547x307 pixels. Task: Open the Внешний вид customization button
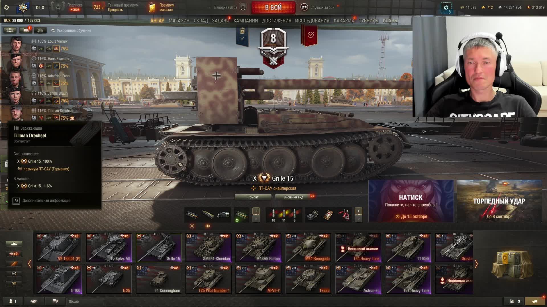(293, 197)
